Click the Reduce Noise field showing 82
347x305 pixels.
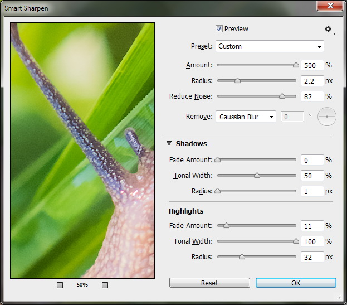pos(312,96)
